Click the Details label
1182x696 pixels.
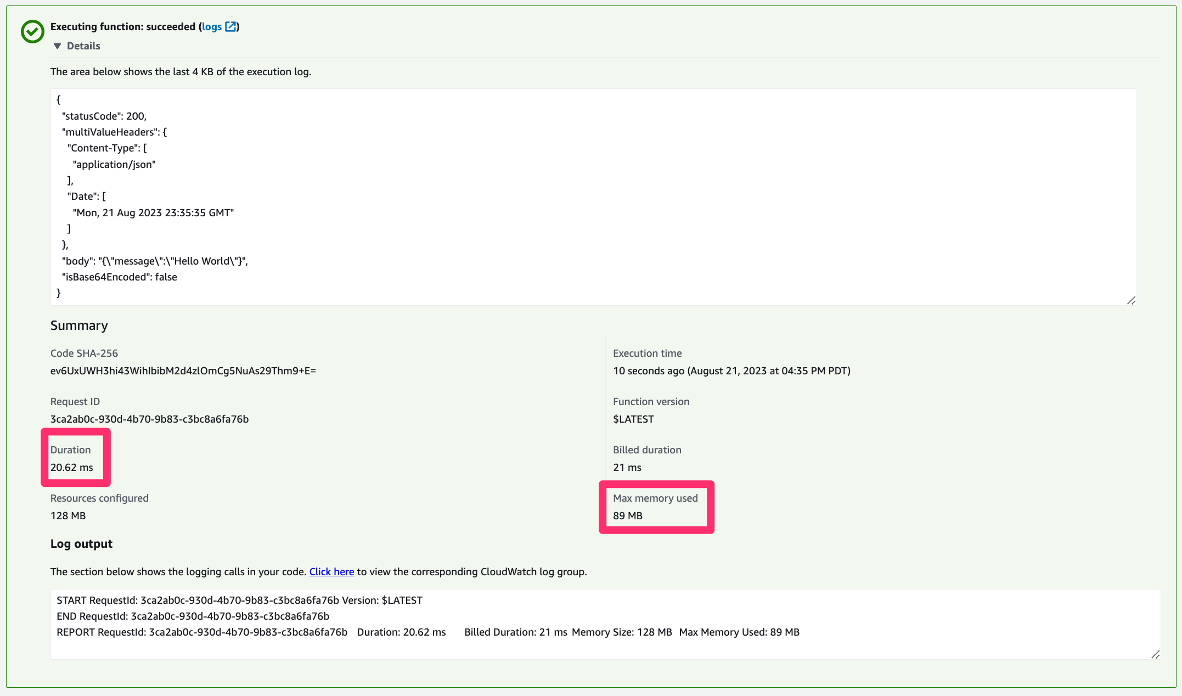point(83,46)
